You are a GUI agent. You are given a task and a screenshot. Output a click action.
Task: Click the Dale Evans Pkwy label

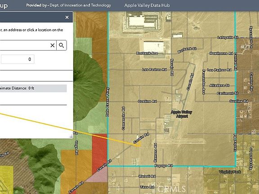(x=107, y=102)
